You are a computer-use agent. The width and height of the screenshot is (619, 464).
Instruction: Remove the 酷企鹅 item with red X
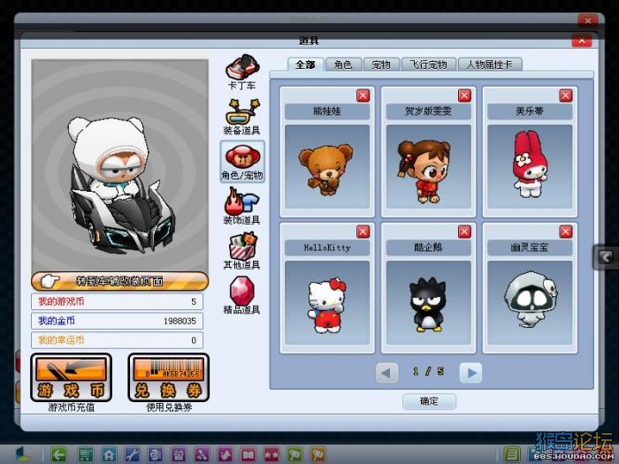click(x=464, y=232)
